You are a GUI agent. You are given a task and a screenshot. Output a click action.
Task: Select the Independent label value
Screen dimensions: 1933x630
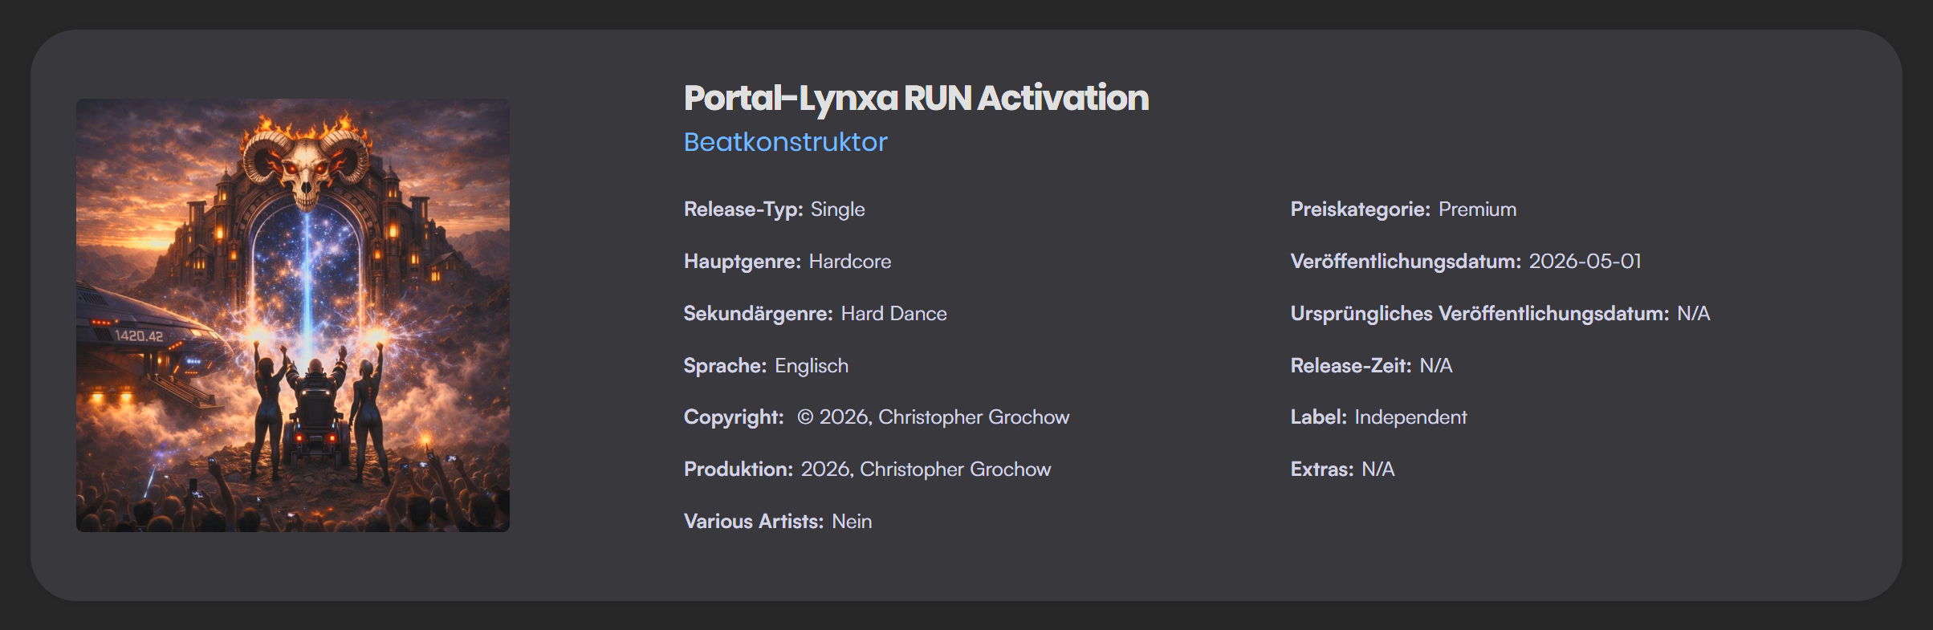(x=1410, y=417)
